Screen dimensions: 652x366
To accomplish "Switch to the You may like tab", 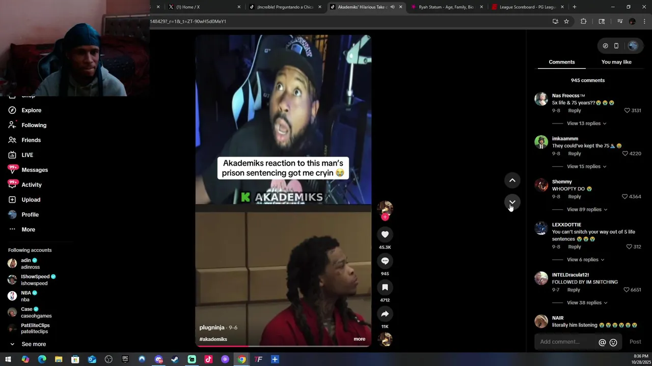I will (x=616, y=62).
